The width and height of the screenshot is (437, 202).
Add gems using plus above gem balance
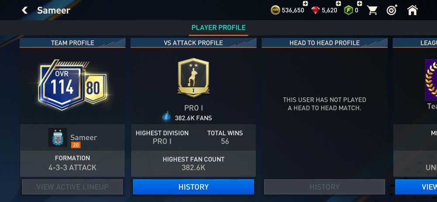(x=338, y=3)
